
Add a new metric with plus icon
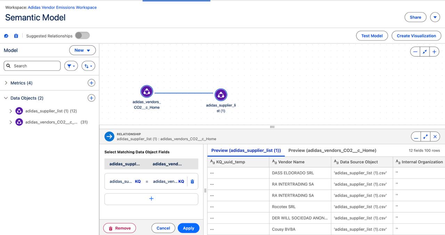pos(91,83)
